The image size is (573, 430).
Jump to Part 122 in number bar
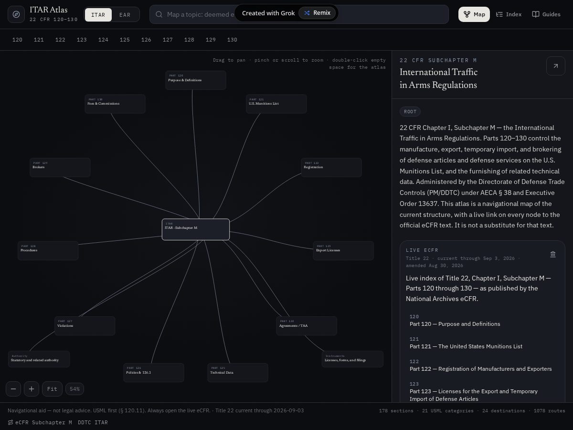tap(60, 40)
